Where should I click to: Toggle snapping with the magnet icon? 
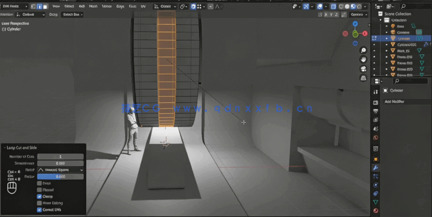193,6
